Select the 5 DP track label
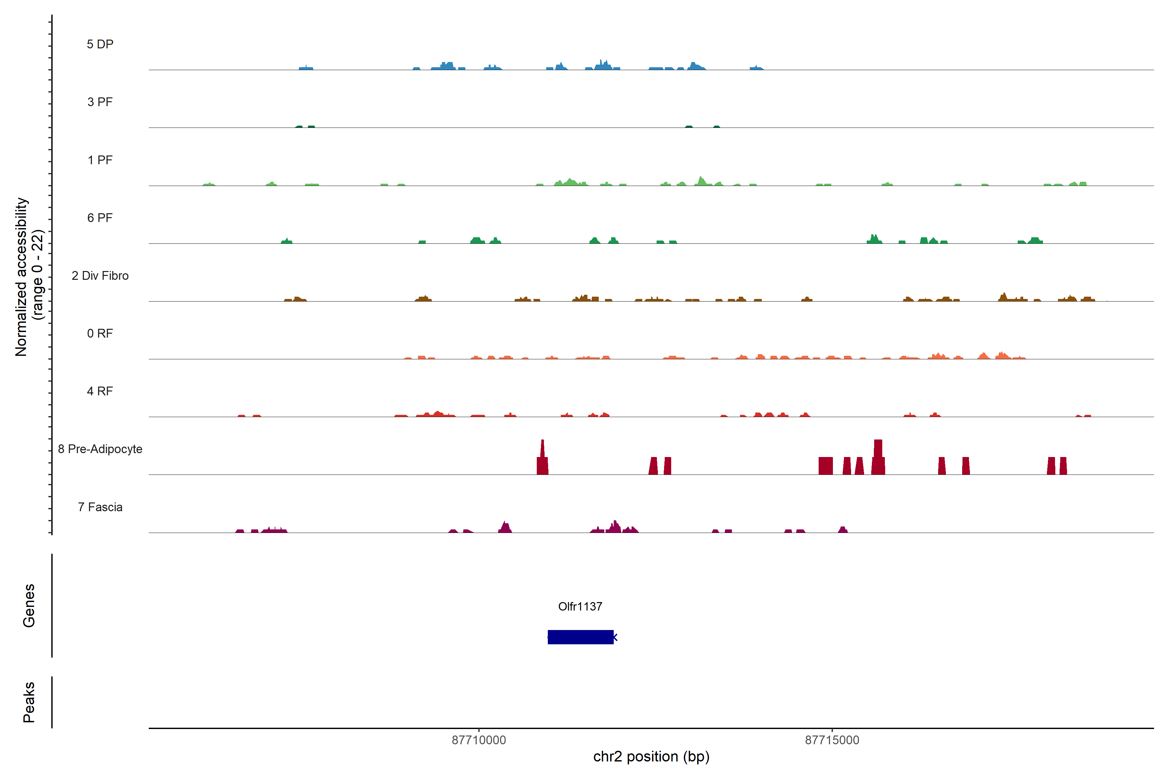 click(100, 44)
